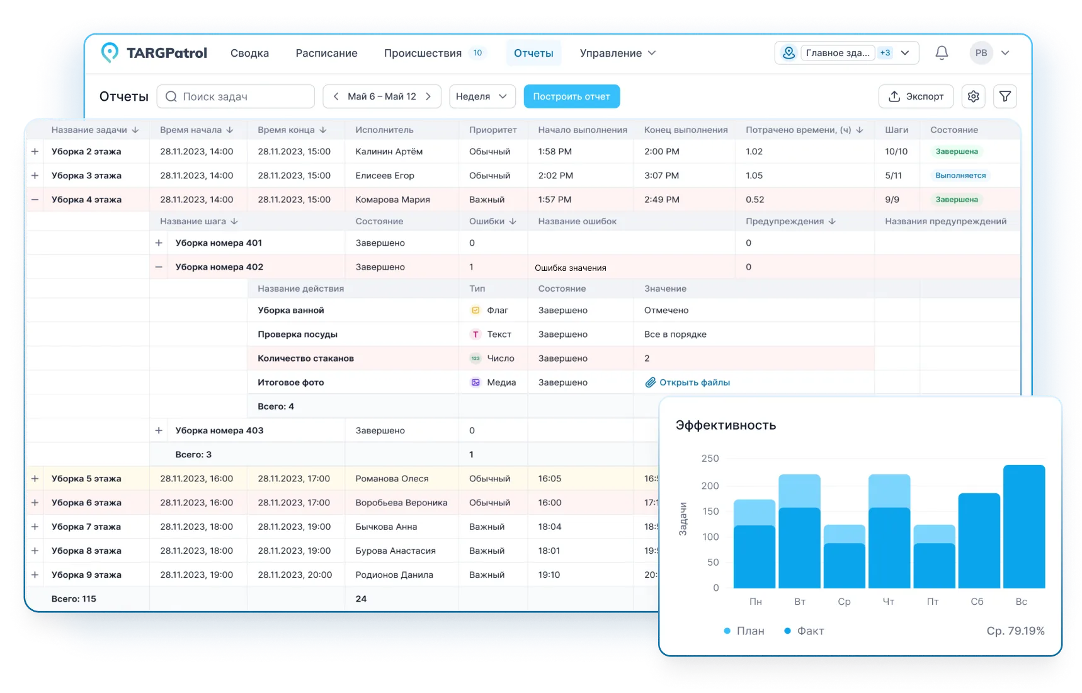Go to next week with right arrow
The width and height of the screenshot is (1082, 693).
[428, 96]
